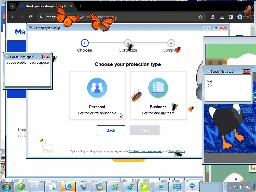Open Chrome Labs flask icon
The width and height of the screenshot is (256, 192).
pos(213,17)
